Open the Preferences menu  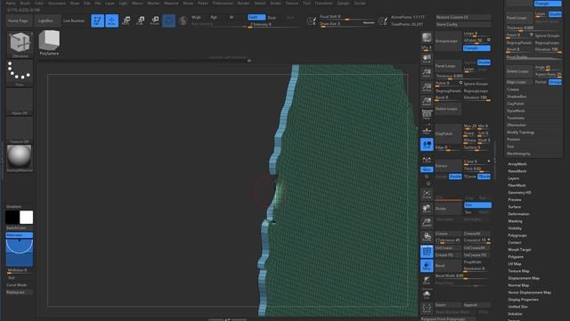point(223,3)
